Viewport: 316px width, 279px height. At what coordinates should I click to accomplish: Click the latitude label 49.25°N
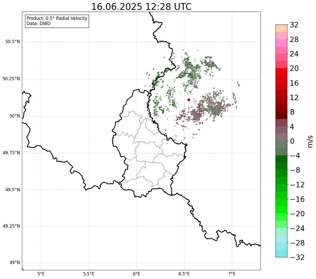pos(11,226)
